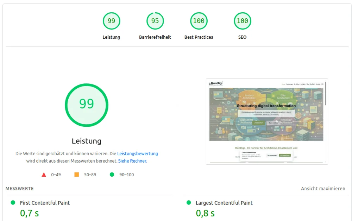This screenshot has width=352, height=221.
Task: Click the green progress ring around the 99 score
Action: [x=87, y=84]
